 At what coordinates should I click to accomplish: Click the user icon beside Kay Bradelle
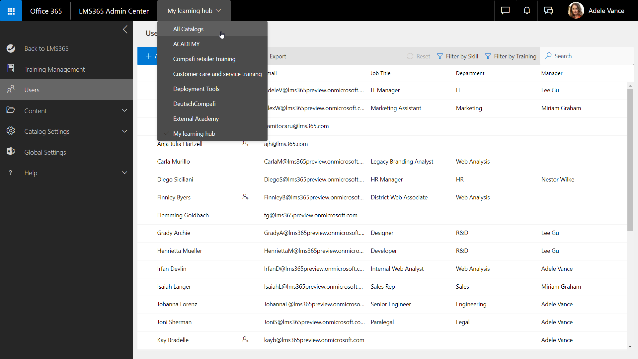point(245,340)
